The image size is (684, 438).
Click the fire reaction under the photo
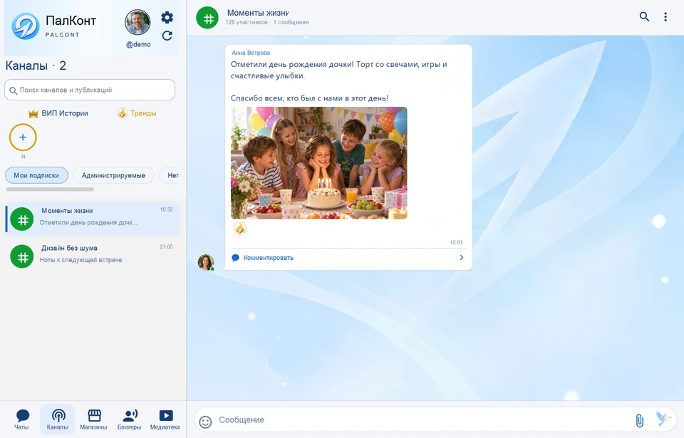click(240, 228)
